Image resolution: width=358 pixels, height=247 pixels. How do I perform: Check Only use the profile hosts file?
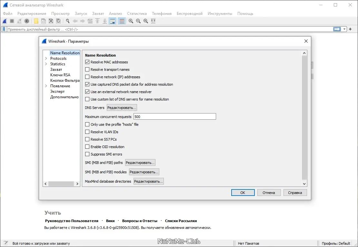[x=87, y=124]
